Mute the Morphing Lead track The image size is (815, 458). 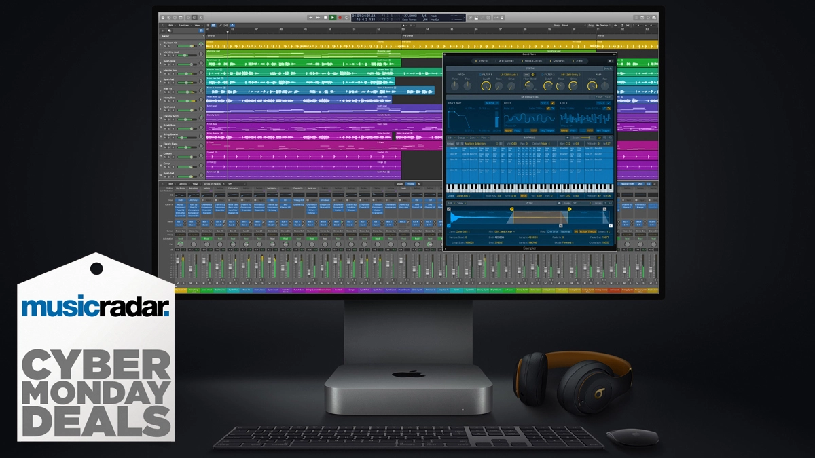165,56
